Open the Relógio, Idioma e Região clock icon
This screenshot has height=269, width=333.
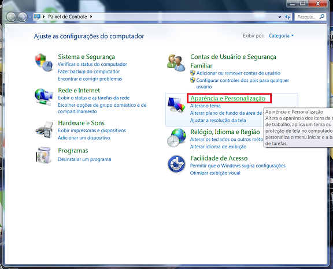(x=176, y=138)
